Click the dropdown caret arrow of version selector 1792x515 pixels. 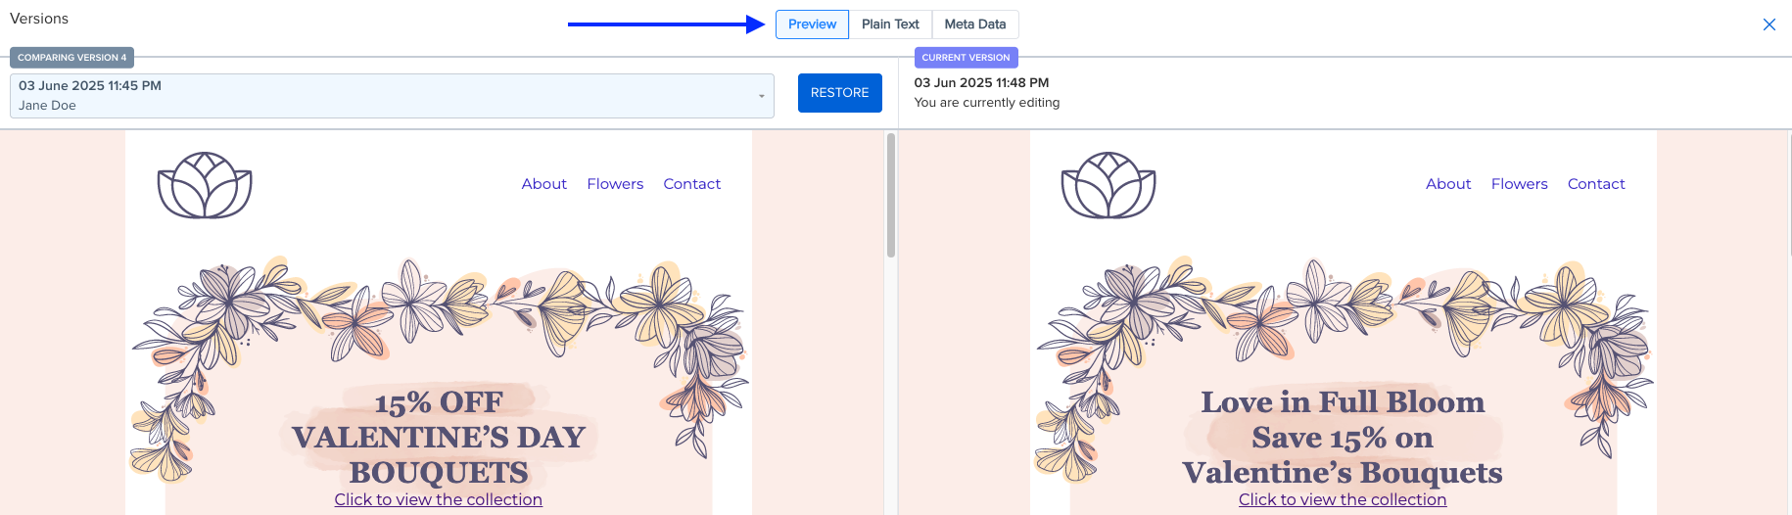click(x=761, y=96)
